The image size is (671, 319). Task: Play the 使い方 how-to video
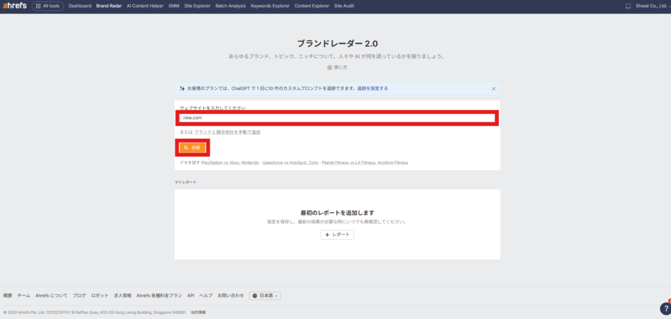337,67
